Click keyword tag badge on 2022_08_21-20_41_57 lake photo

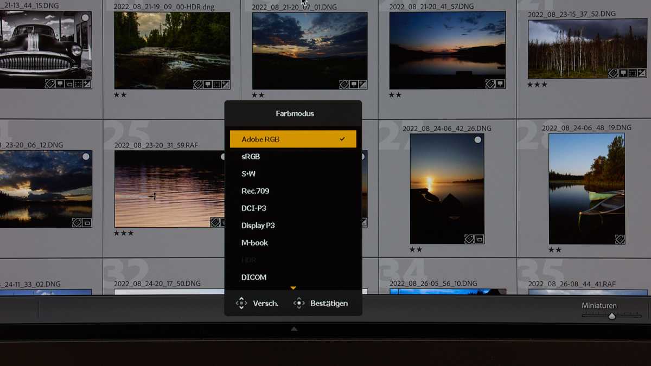tap(490, 84)
